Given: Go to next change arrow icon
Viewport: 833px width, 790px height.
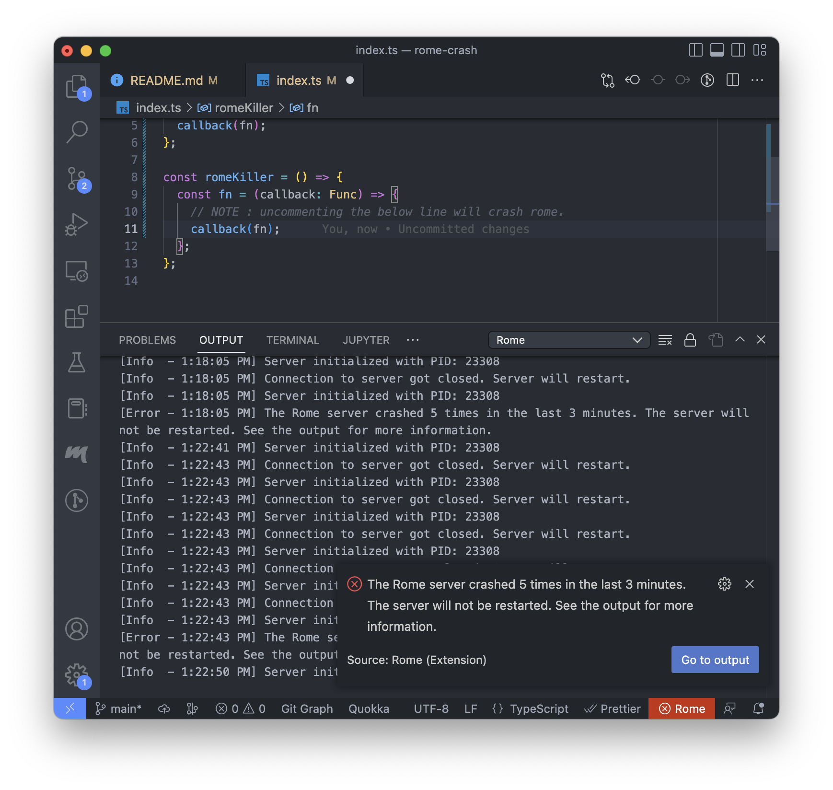Looking at the screenshot, I should (x=683, y=80).
